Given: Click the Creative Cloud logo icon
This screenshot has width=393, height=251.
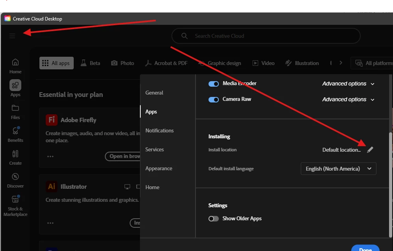Looking at the screenshot, I should (x=7, y=19).
